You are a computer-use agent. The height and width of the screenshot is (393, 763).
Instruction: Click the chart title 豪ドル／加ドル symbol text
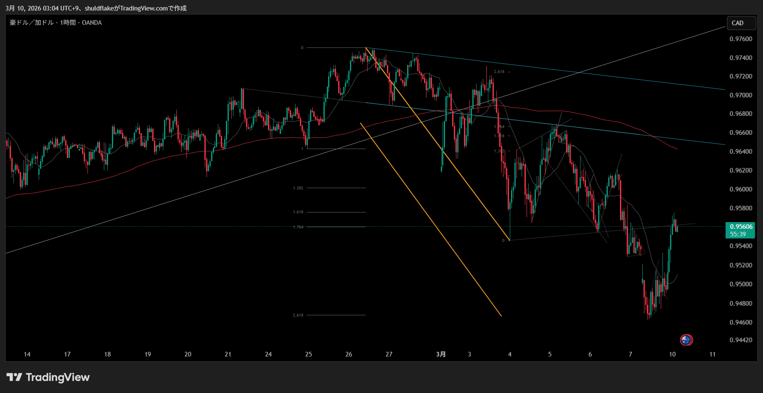coord(32,23)
